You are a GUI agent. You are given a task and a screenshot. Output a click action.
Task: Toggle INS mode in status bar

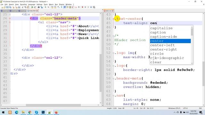200,108
